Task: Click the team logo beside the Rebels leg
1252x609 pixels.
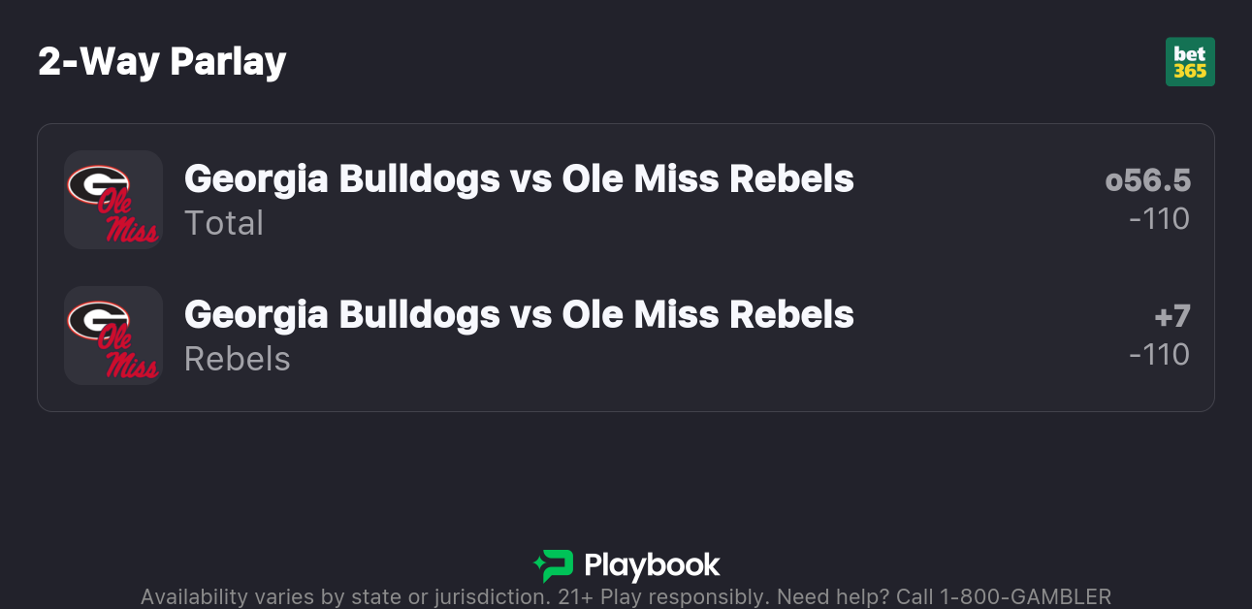Action: tap(112, 336)
